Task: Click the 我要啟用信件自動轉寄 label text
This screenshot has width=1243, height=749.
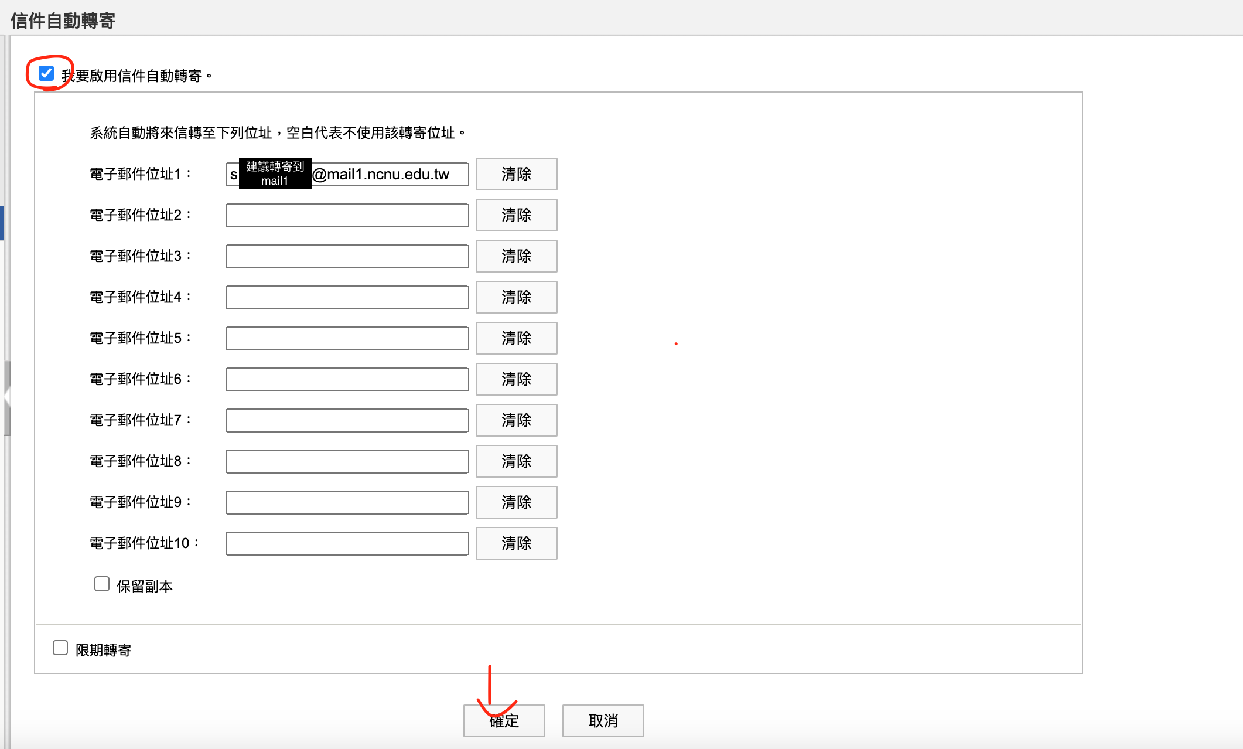Action: coord(137,76)
